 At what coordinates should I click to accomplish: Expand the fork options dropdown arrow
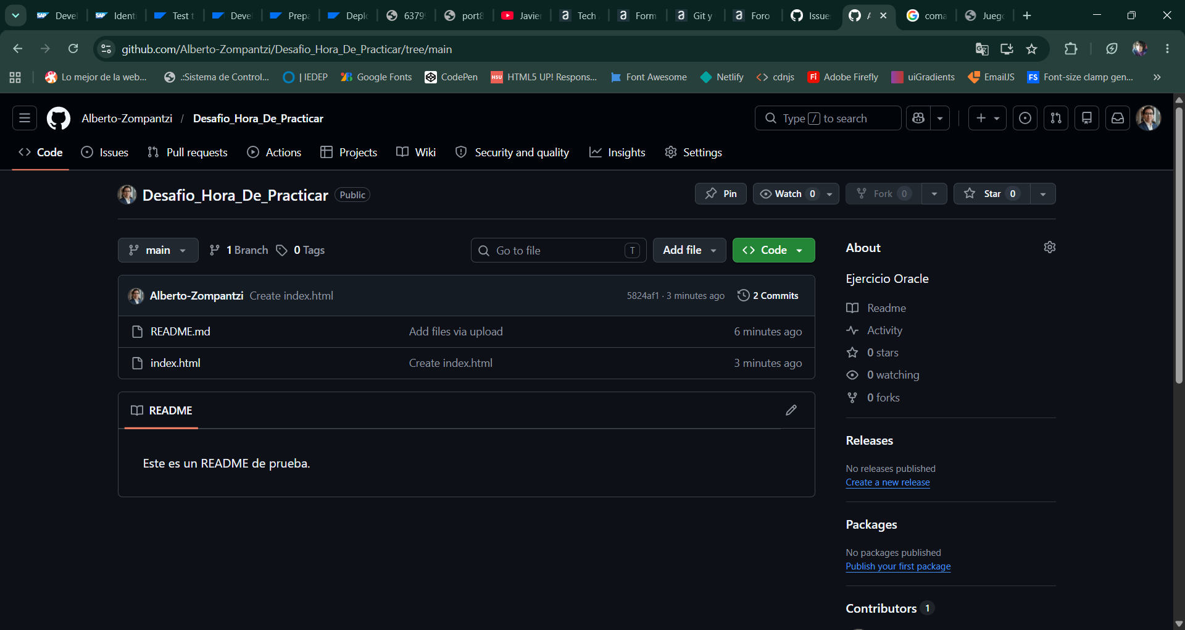[934, 194]
